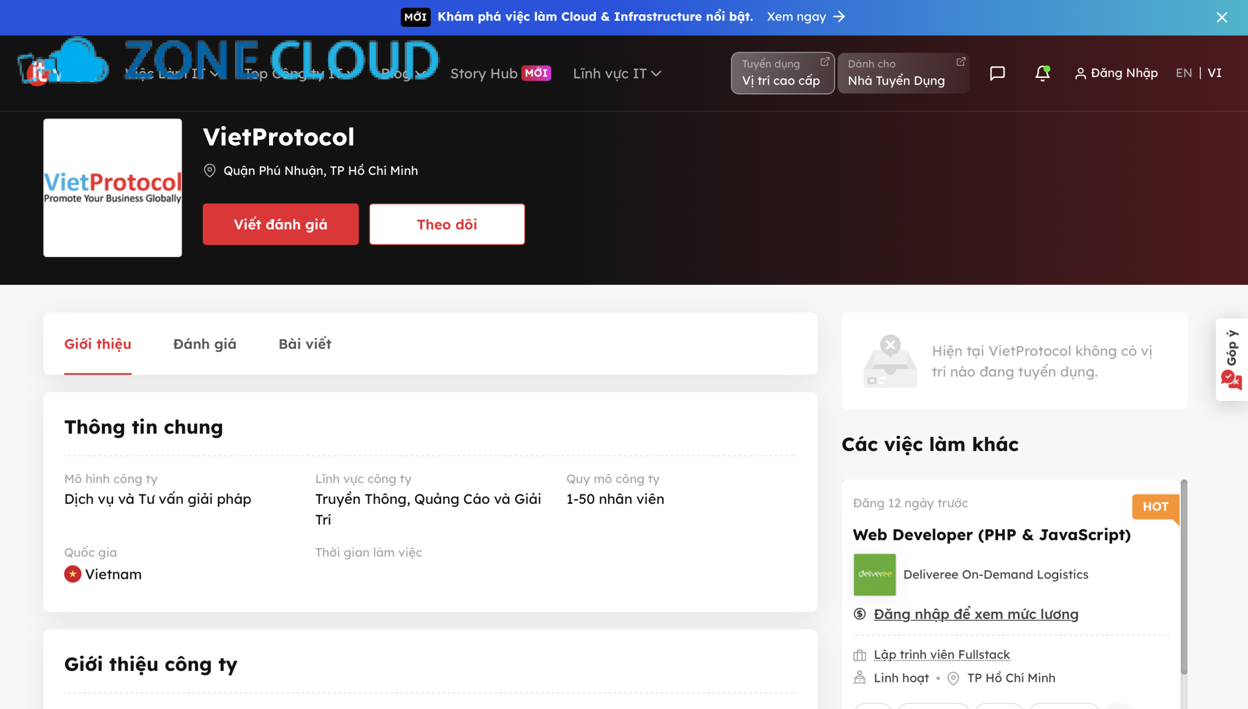Viewport: 1248px width, 709px height.
Task: Open the chat messages icon
Action: click(997, 73)
